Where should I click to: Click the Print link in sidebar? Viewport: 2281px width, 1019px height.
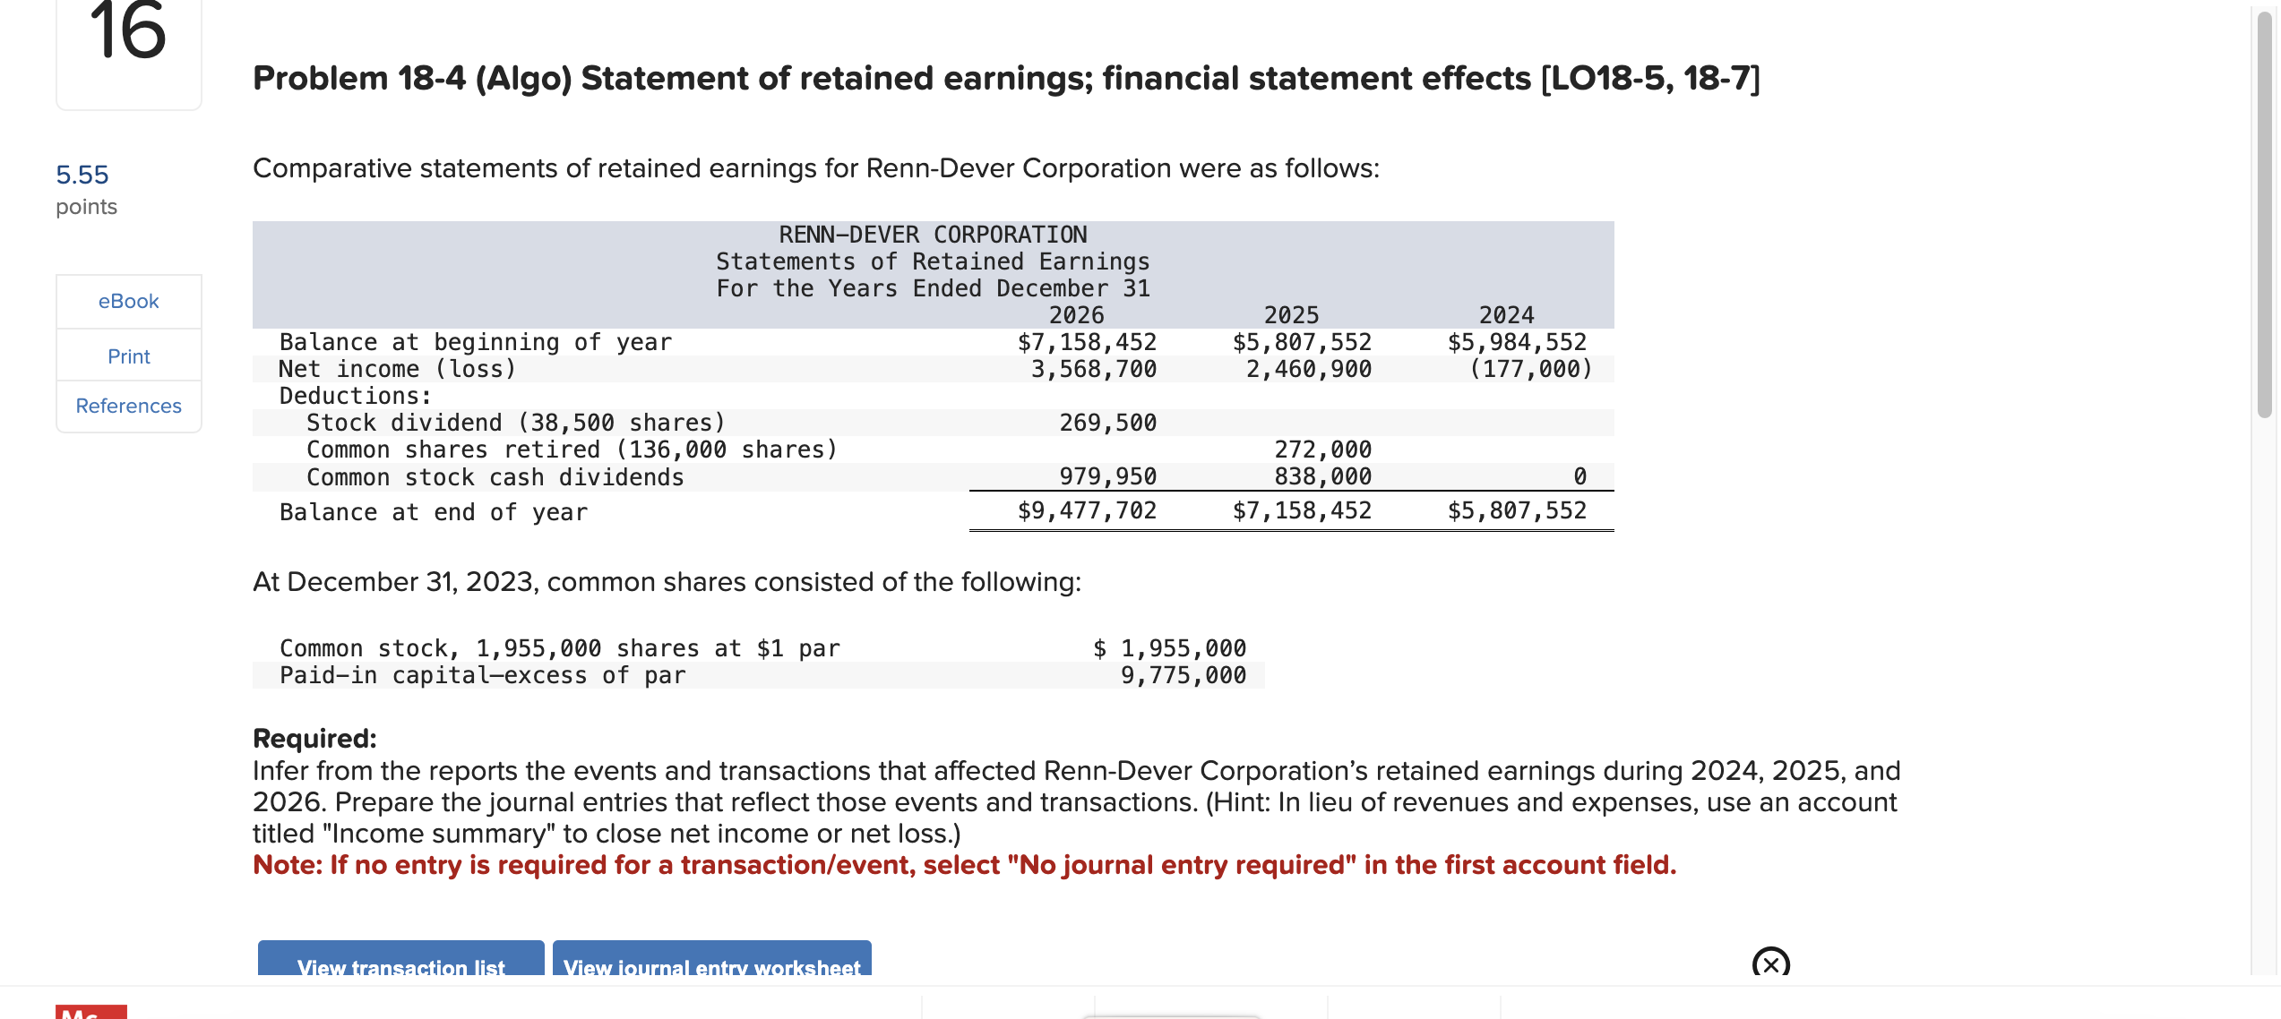[x=128, y=355]
